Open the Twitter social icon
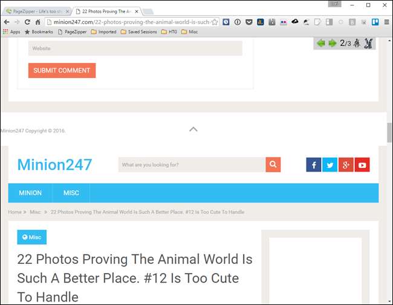The height and width of the screenshot is (305, 393). point(330,165)
